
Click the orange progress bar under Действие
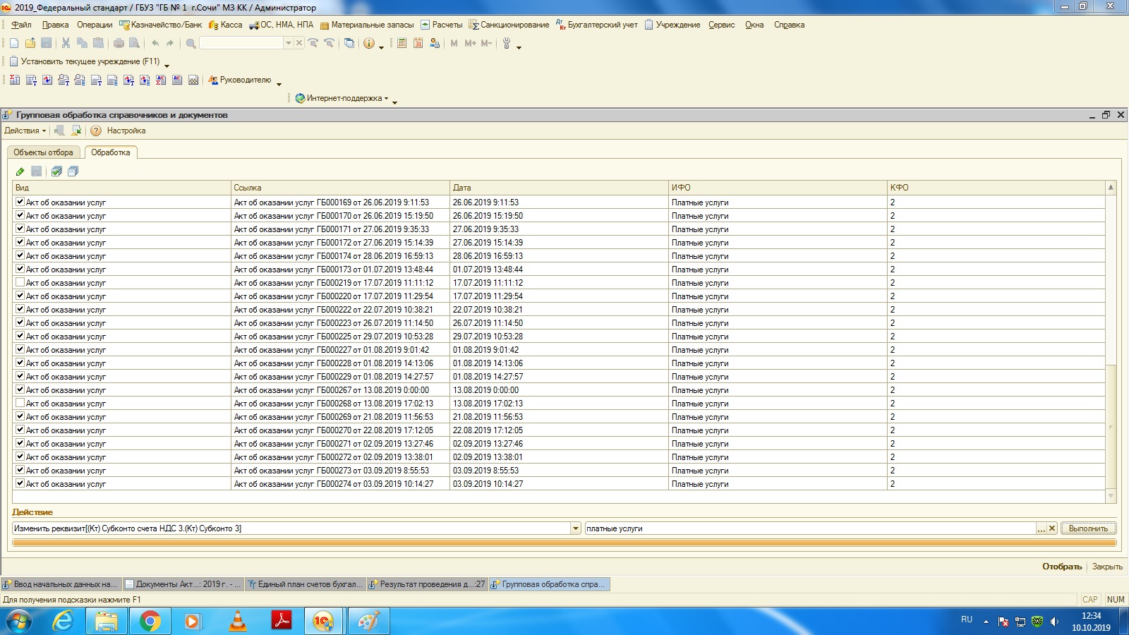coord(564,543)
